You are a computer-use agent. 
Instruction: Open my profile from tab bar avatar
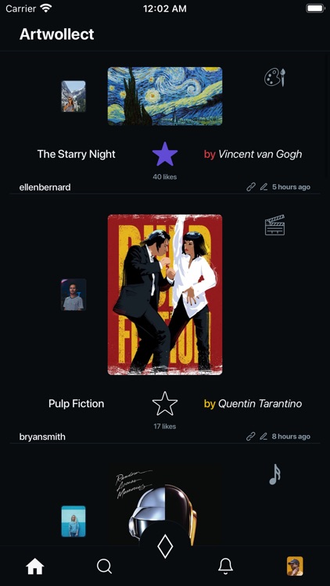(295, 566)
